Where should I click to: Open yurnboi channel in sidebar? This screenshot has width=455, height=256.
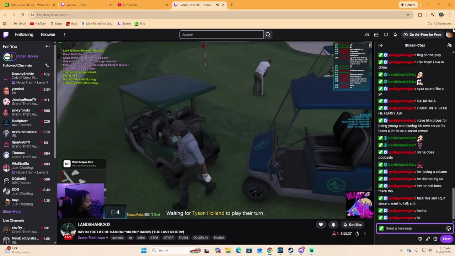pyautogui.click(x=27, y=91)
